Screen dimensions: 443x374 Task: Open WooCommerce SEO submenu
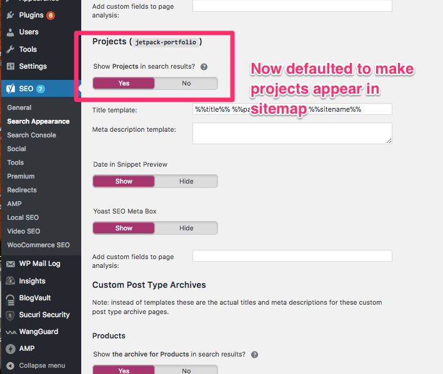pyautogui.click(x=38, y=245)
